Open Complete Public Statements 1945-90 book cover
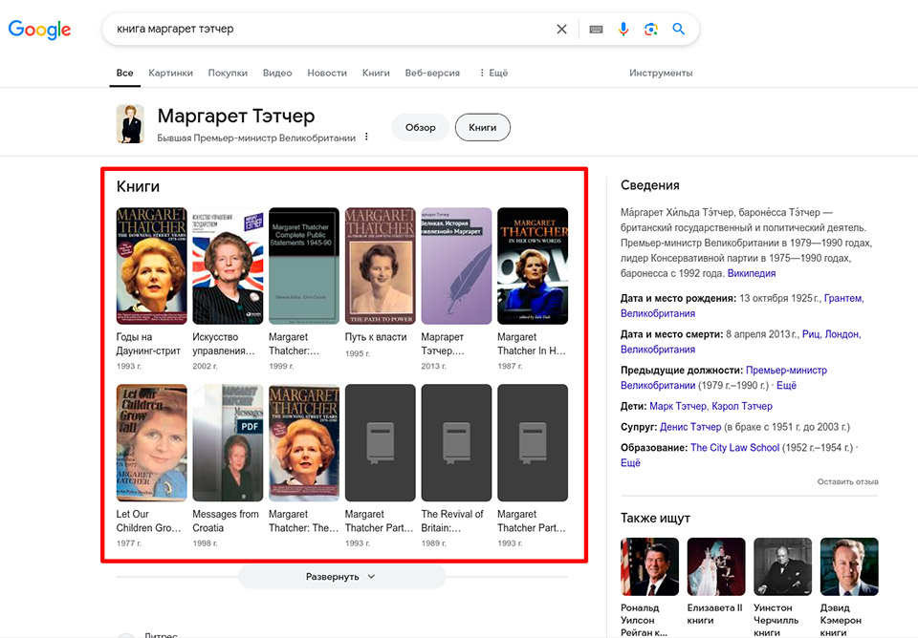Screen dimensions: 918x638 (304, 266)
